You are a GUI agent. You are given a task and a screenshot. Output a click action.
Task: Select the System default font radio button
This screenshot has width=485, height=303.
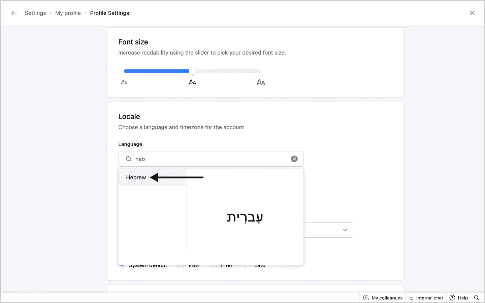click(122, 266)
